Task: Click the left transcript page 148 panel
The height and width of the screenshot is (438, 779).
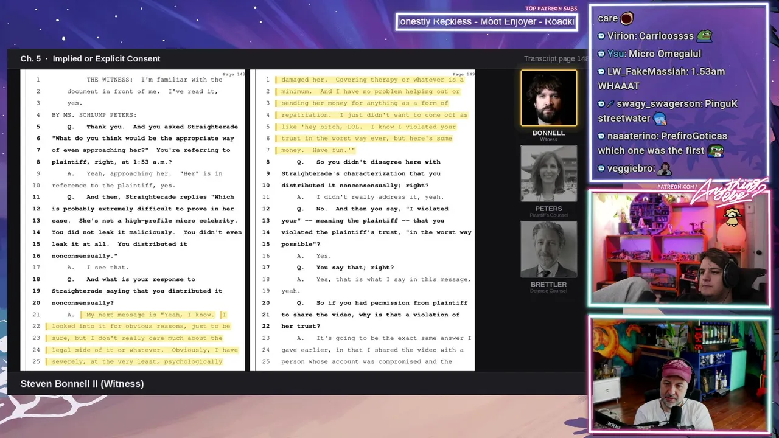Action: (133, 220)
